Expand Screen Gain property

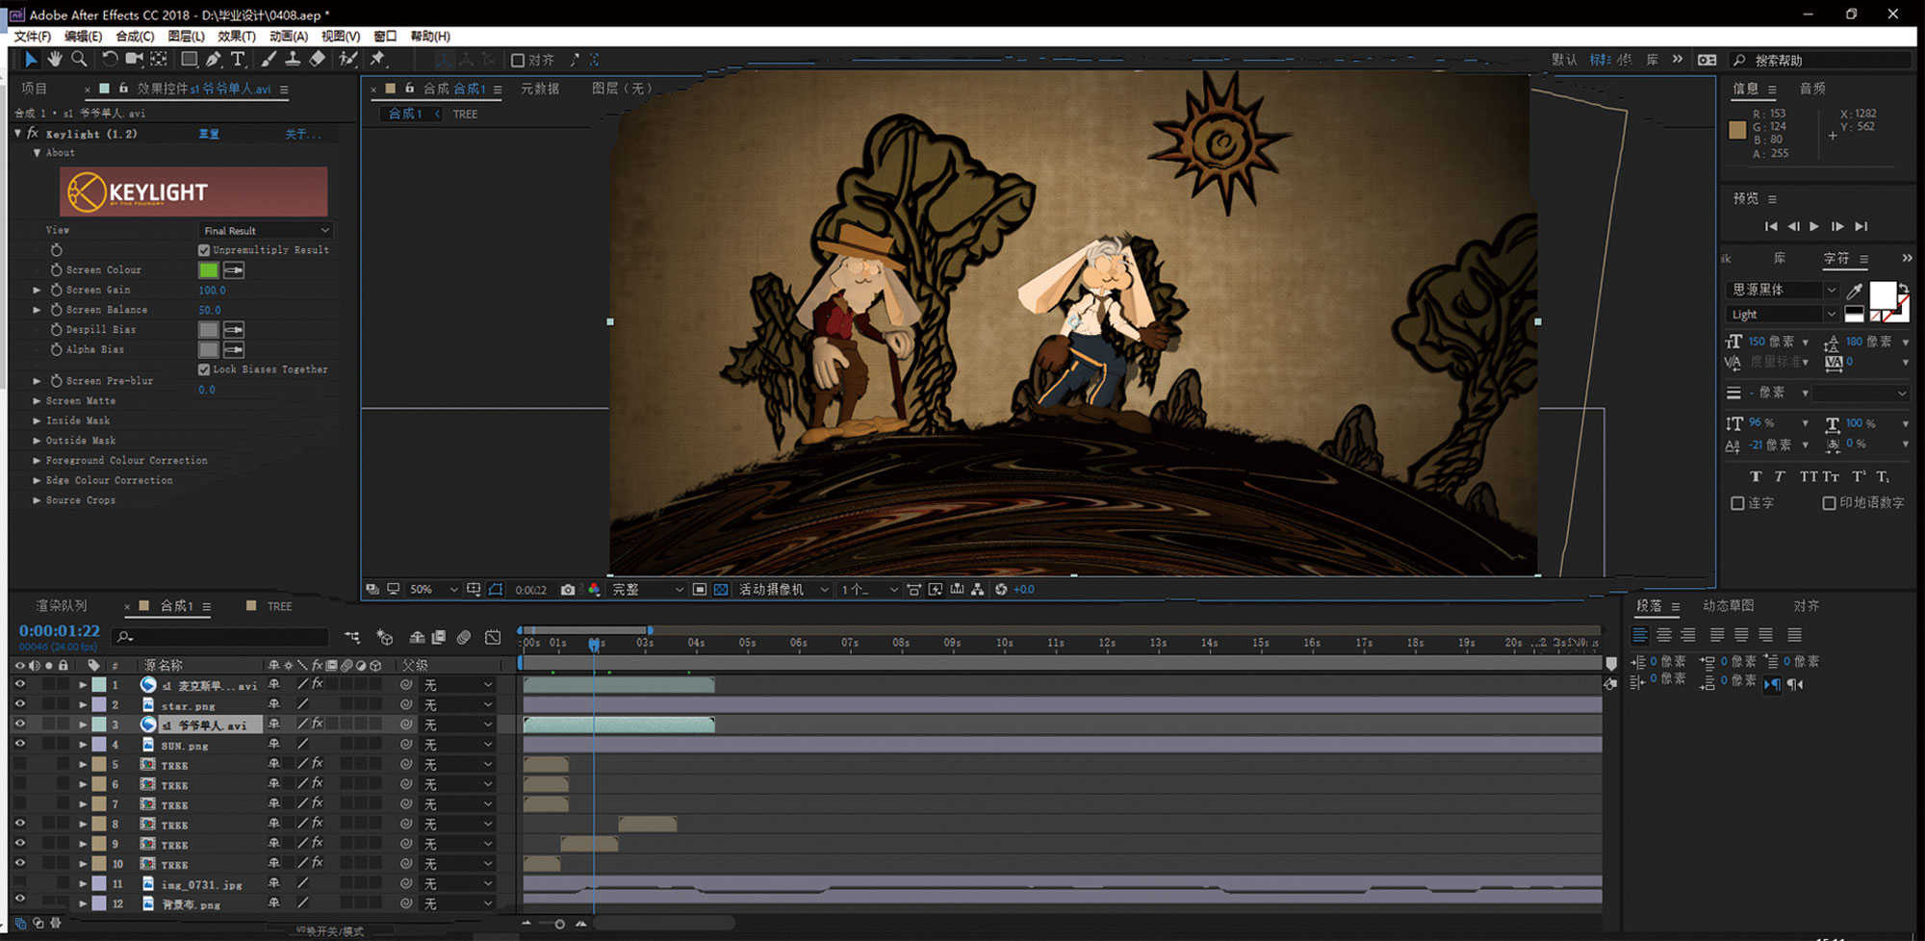(37, 290)
